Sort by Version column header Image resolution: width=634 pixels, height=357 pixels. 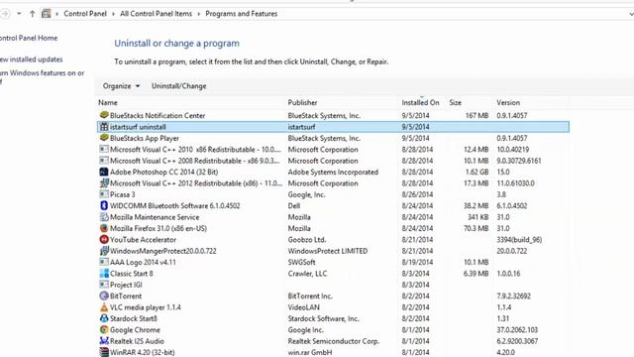coord(508,103)
